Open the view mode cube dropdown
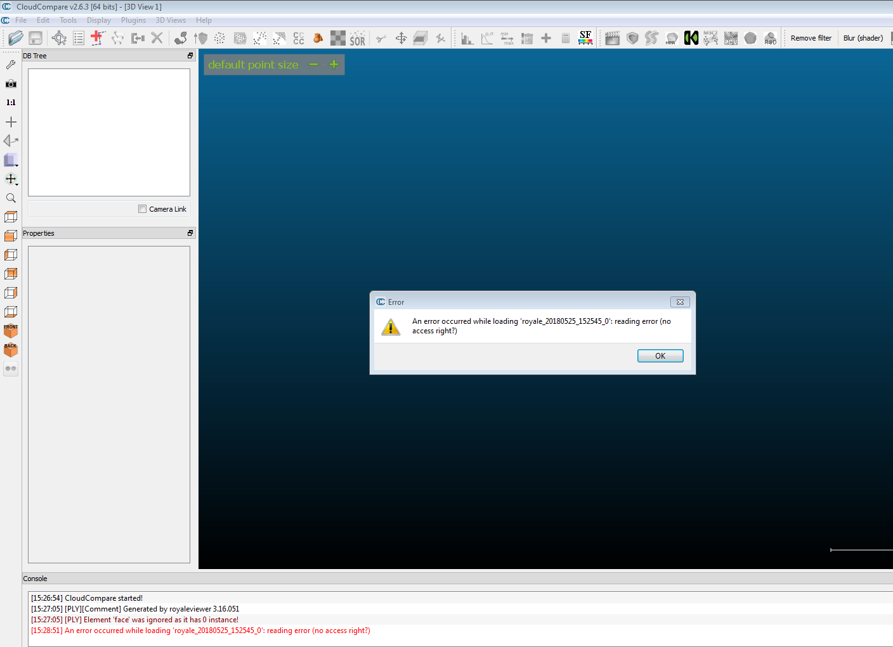Image resolution: width=893 pixels, height=647 pixels. [x=11, y=160]
